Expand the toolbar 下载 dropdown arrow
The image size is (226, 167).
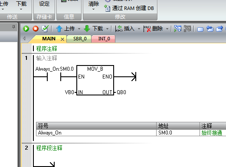coord(107,29)
